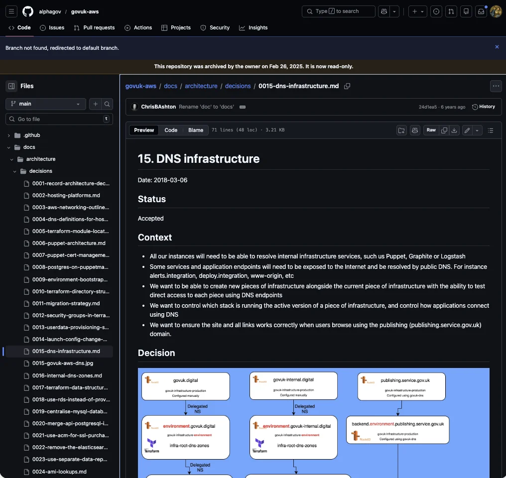
Task: Go to the GitHub homepage logo
Action: click(28, 11)
